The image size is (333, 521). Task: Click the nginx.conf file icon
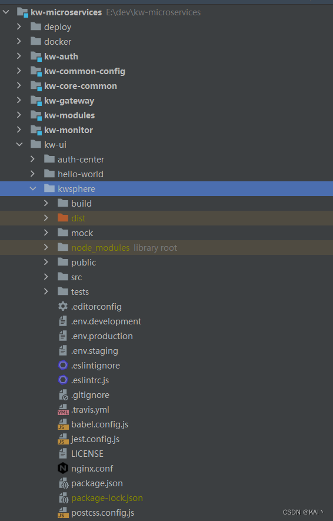point(63,469)
